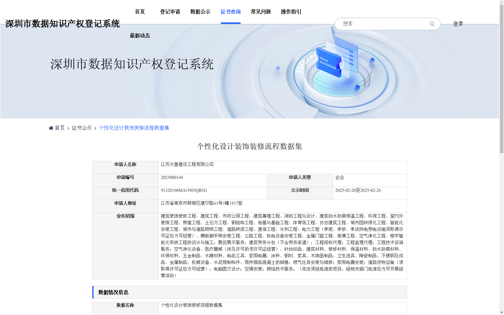Click application number 2025000144
This screenshot has width=504, height=315.
(x=172, y=177)
